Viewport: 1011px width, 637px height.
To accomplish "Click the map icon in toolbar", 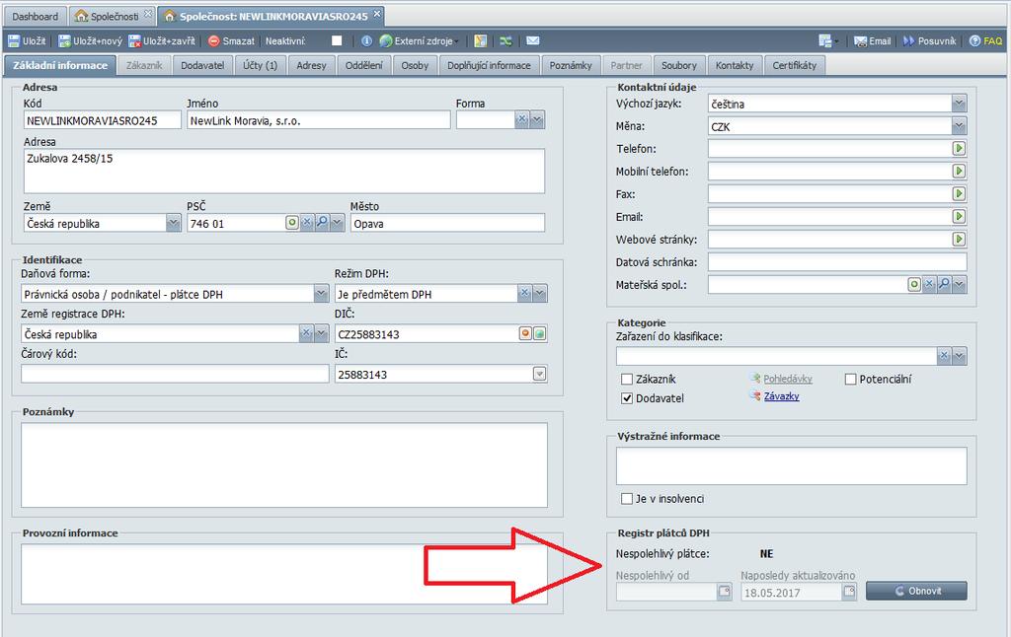I will 481,41.
